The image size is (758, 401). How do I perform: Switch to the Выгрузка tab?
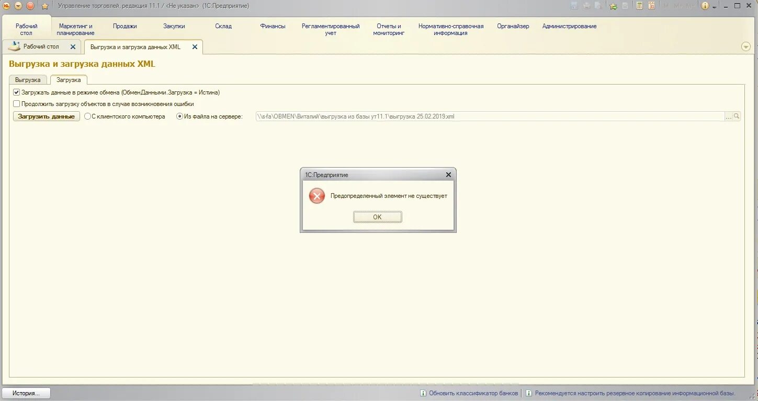(x=28, y=80)
